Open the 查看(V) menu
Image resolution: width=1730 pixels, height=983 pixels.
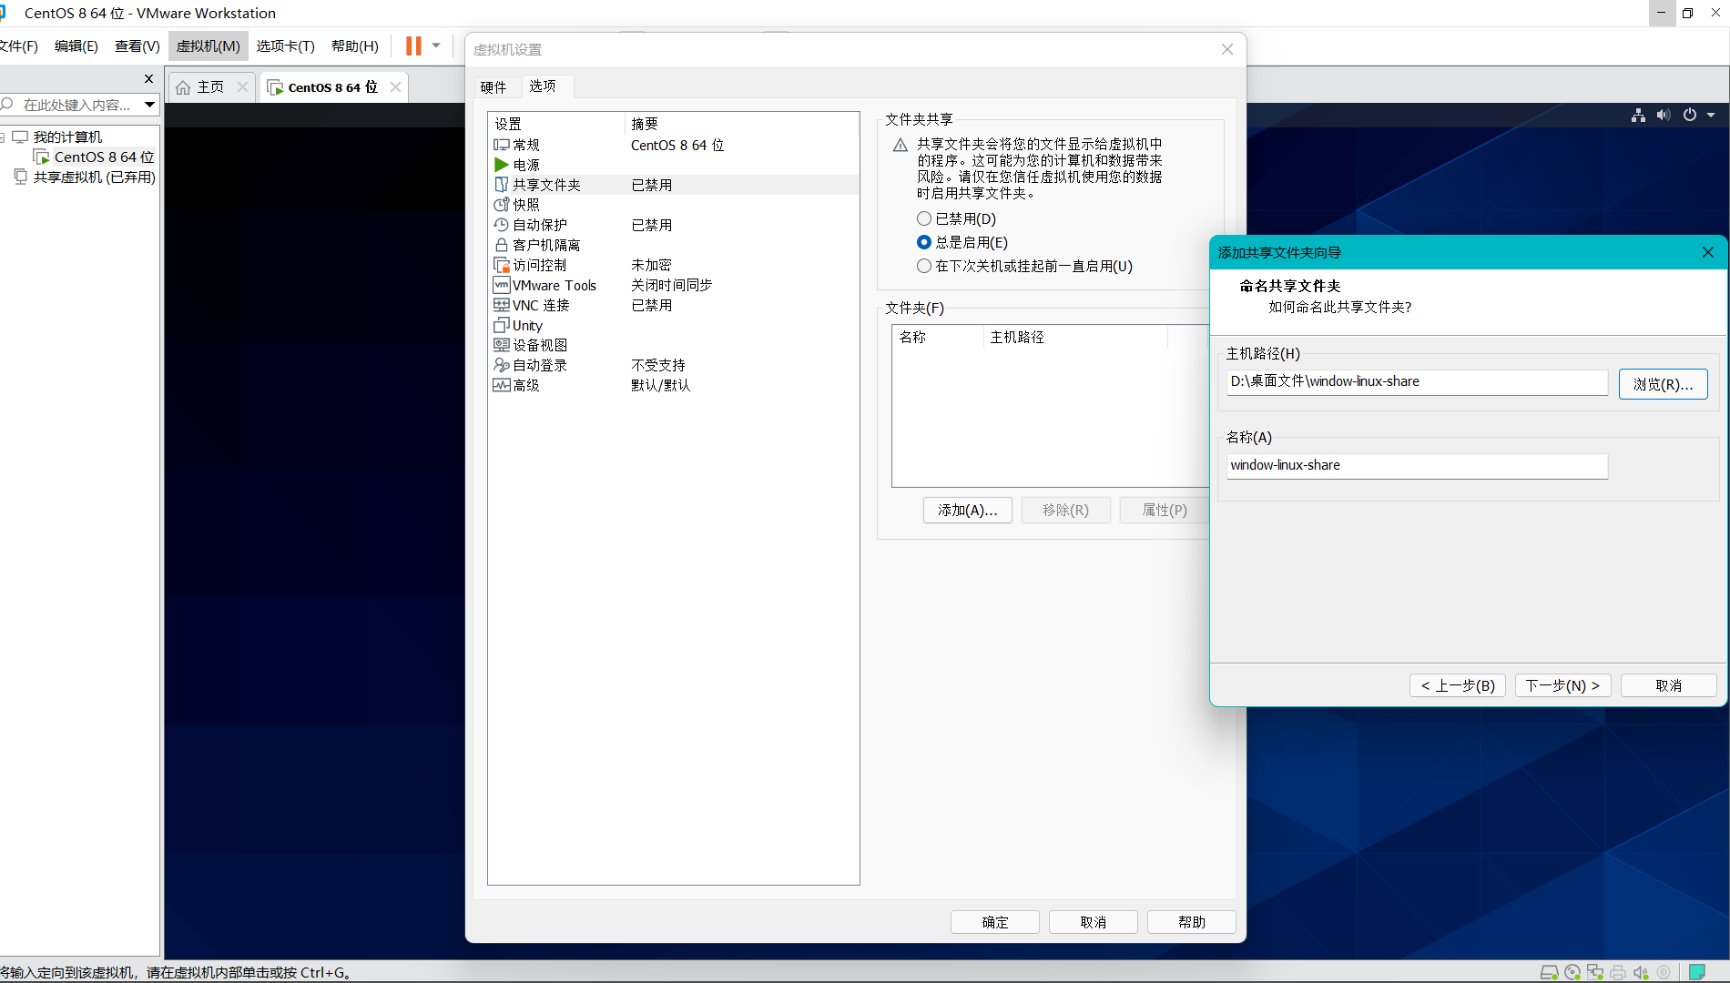(137, 46)
